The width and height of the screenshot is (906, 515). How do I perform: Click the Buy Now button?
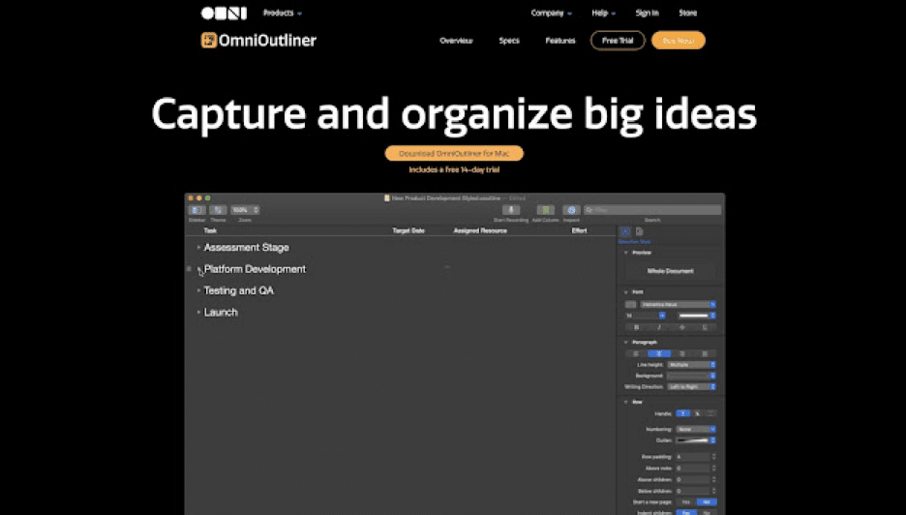point(679,41)
